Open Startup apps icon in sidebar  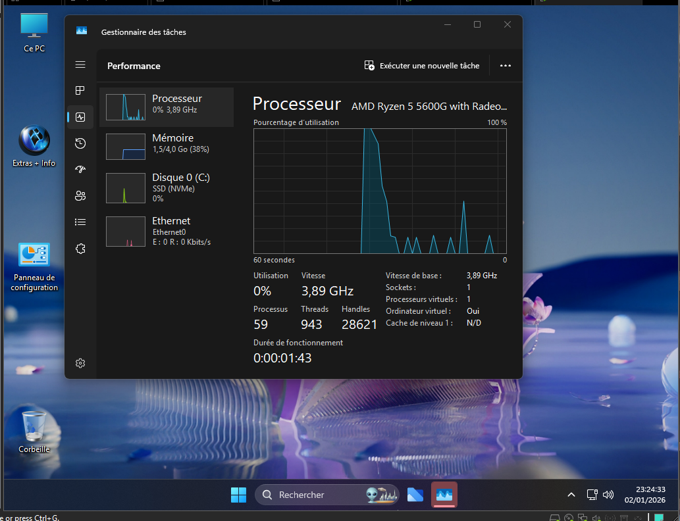pos(80,169)
